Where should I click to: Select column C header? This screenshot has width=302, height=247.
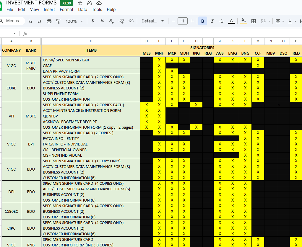91,41
